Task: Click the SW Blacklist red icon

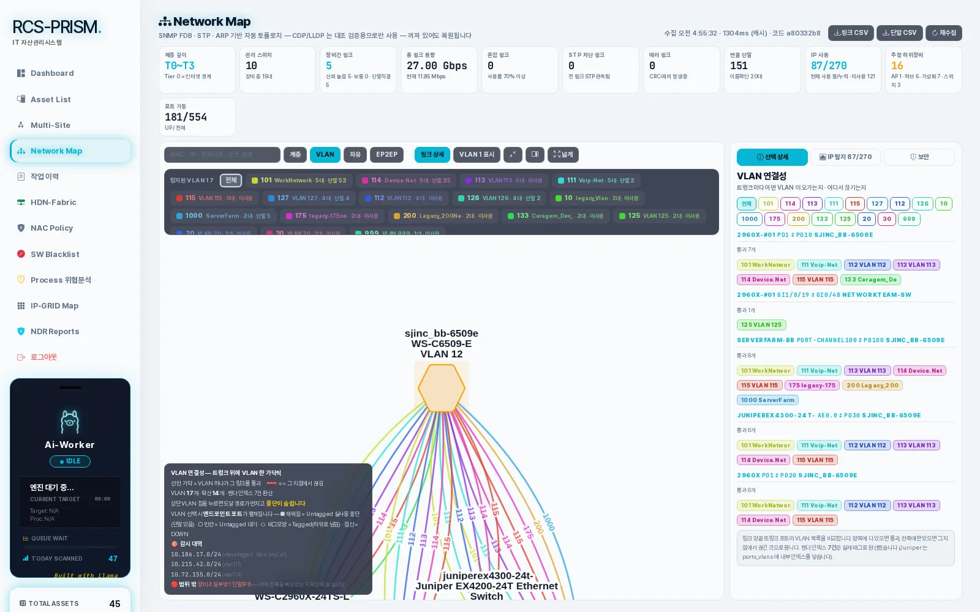Action: pyautogui.click(x=21, y=254)
